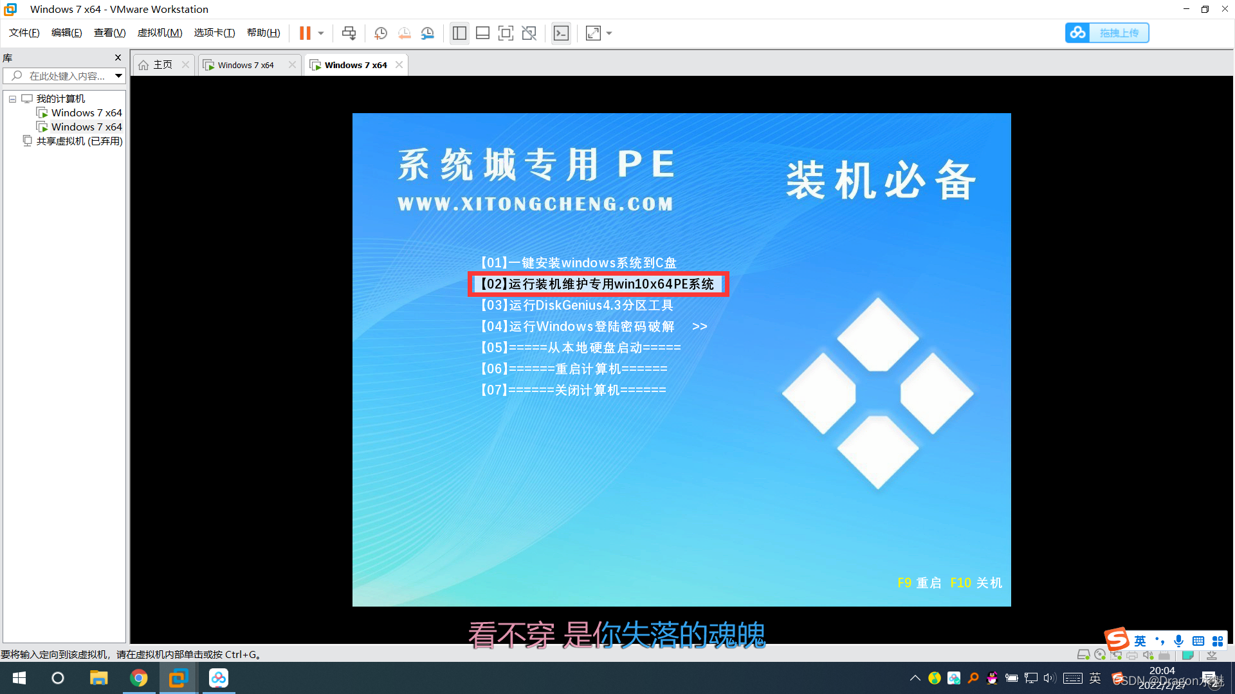Collapse the 我的计算机 tree node
Image resolution: width=1235 pixels, height=694 pixels.
tap(12, 99)
